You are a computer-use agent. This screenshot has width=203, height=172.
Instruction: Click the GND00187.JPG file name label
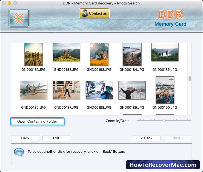[x=66, y=108]
